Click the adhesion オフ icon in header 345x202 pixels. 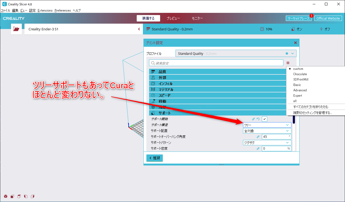tap(321, 29)
